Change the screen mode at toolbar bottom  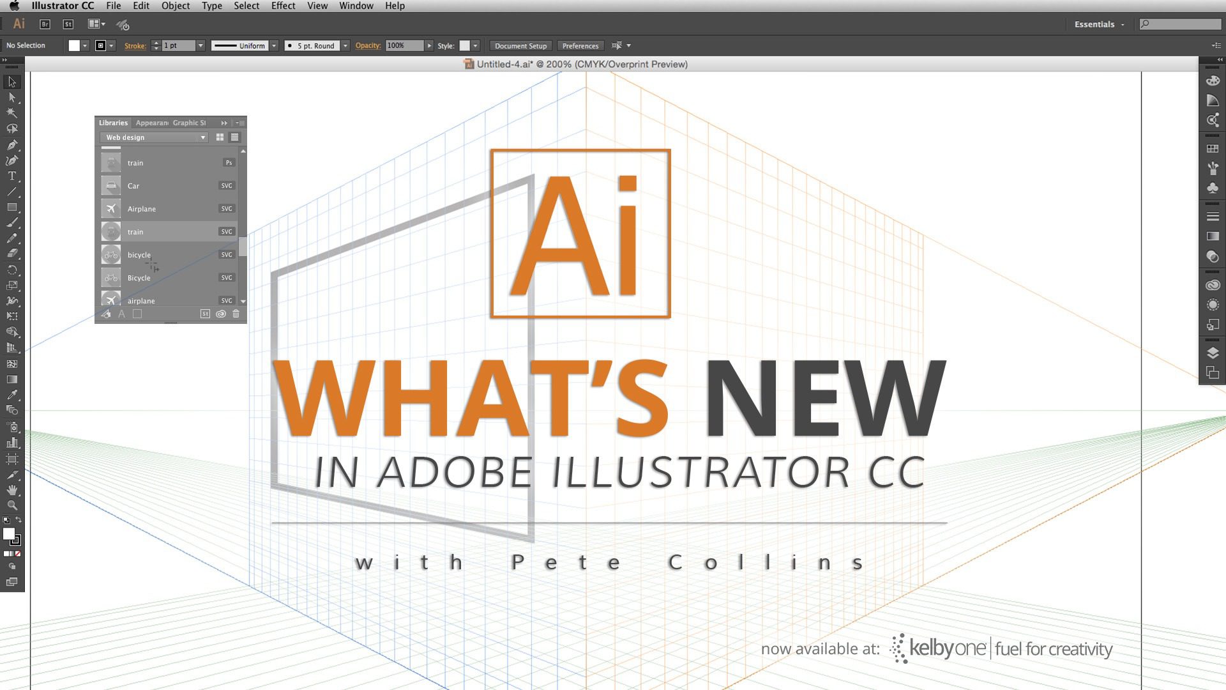click(x=11, y=582)
